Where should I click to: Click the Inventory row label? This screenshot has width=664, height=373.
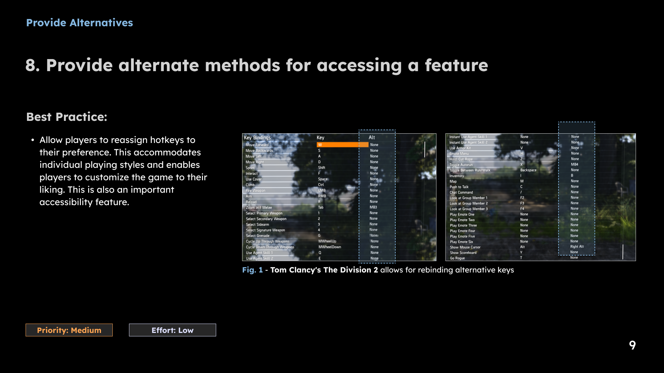(456, 176)
